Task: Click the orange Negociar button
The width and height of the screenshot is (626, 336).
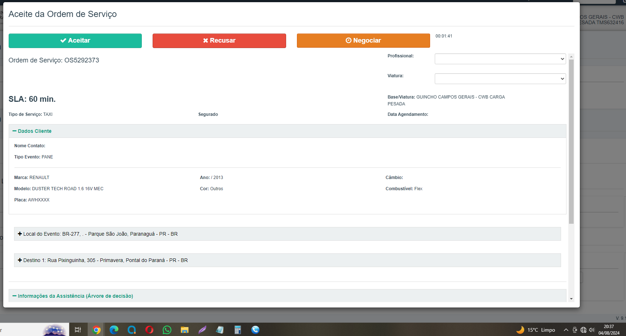Action: click(x=363, y=41)
